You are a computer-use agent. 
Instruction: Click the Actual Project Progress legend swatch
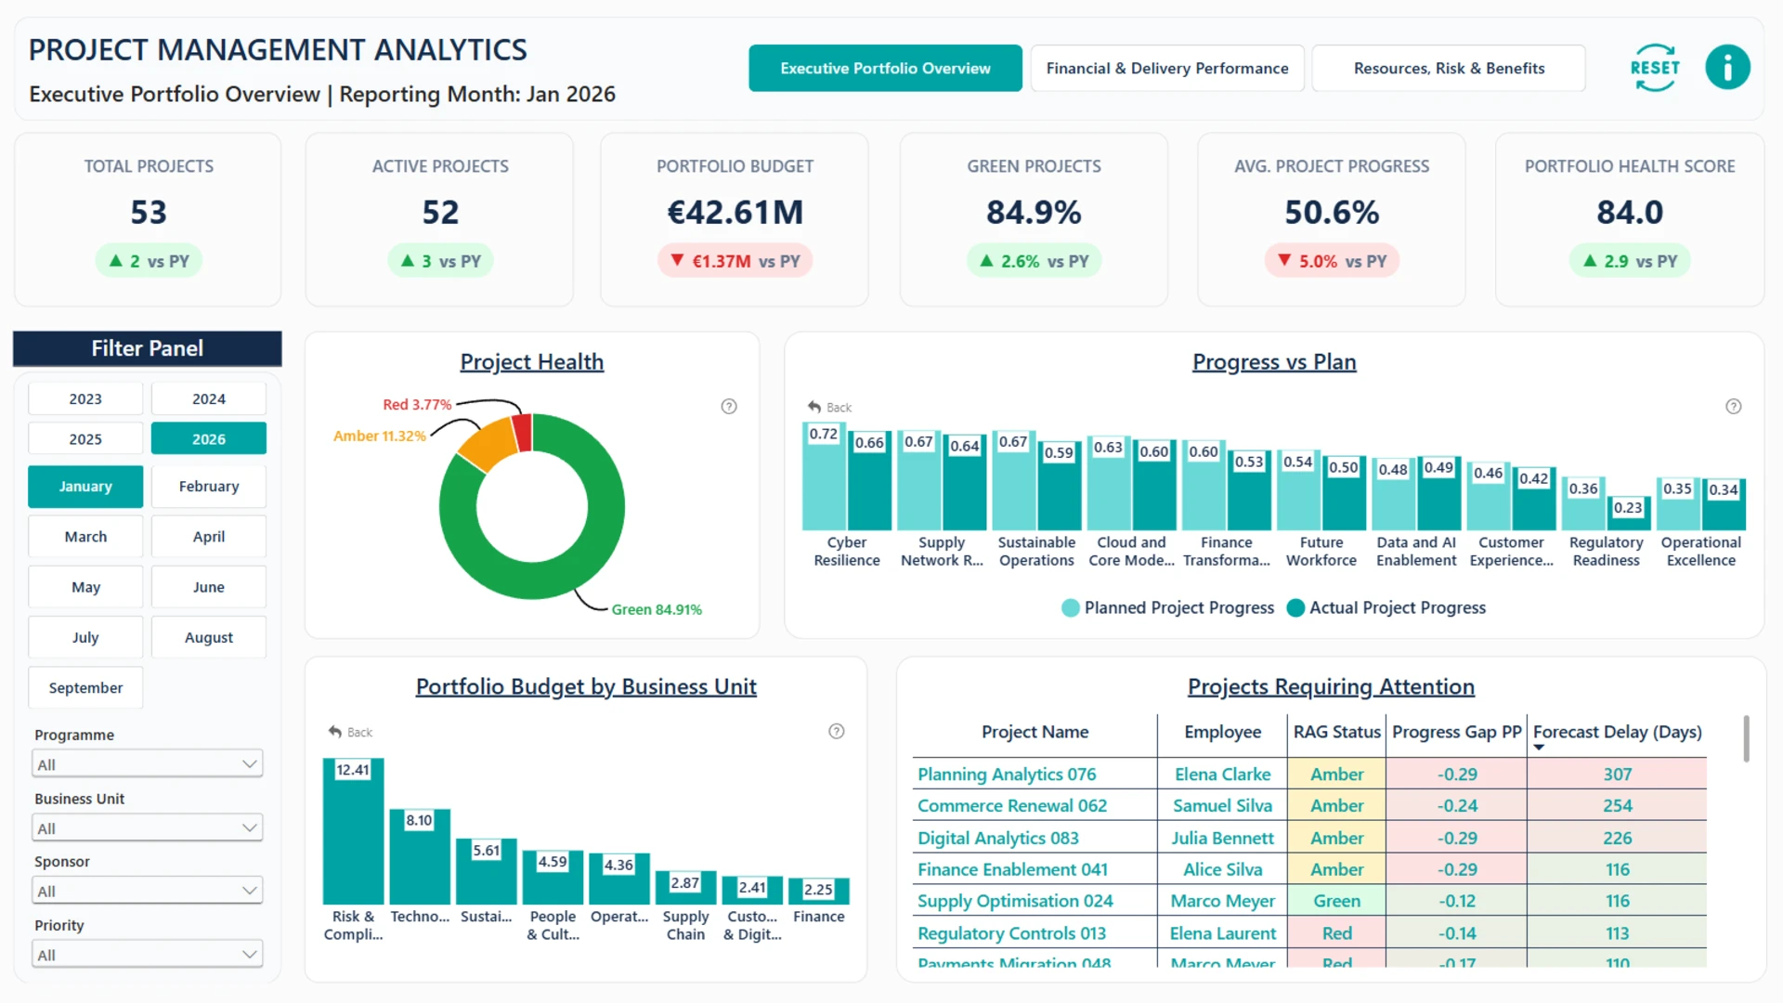(x=1295, y=608)
